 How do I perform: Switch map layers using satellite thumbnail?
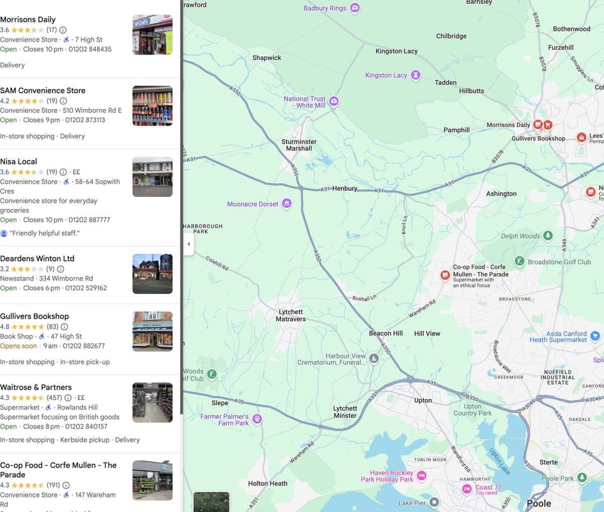[211, 501]
